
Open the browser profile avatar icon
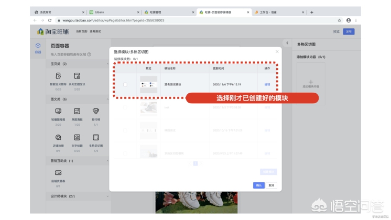coord(349,20)
